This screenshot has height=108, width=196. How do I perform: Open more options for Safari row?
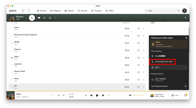pyautogui.click(x=143, y=58)
